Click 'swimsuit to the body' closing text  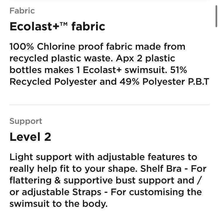tap(58, 204)
